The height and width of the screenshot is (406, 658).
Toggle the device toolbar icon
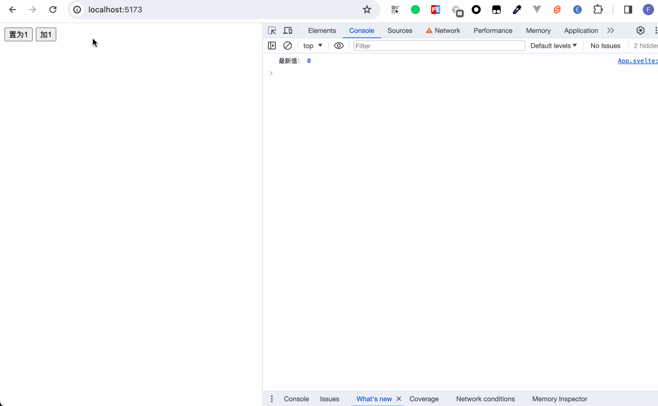288,30
